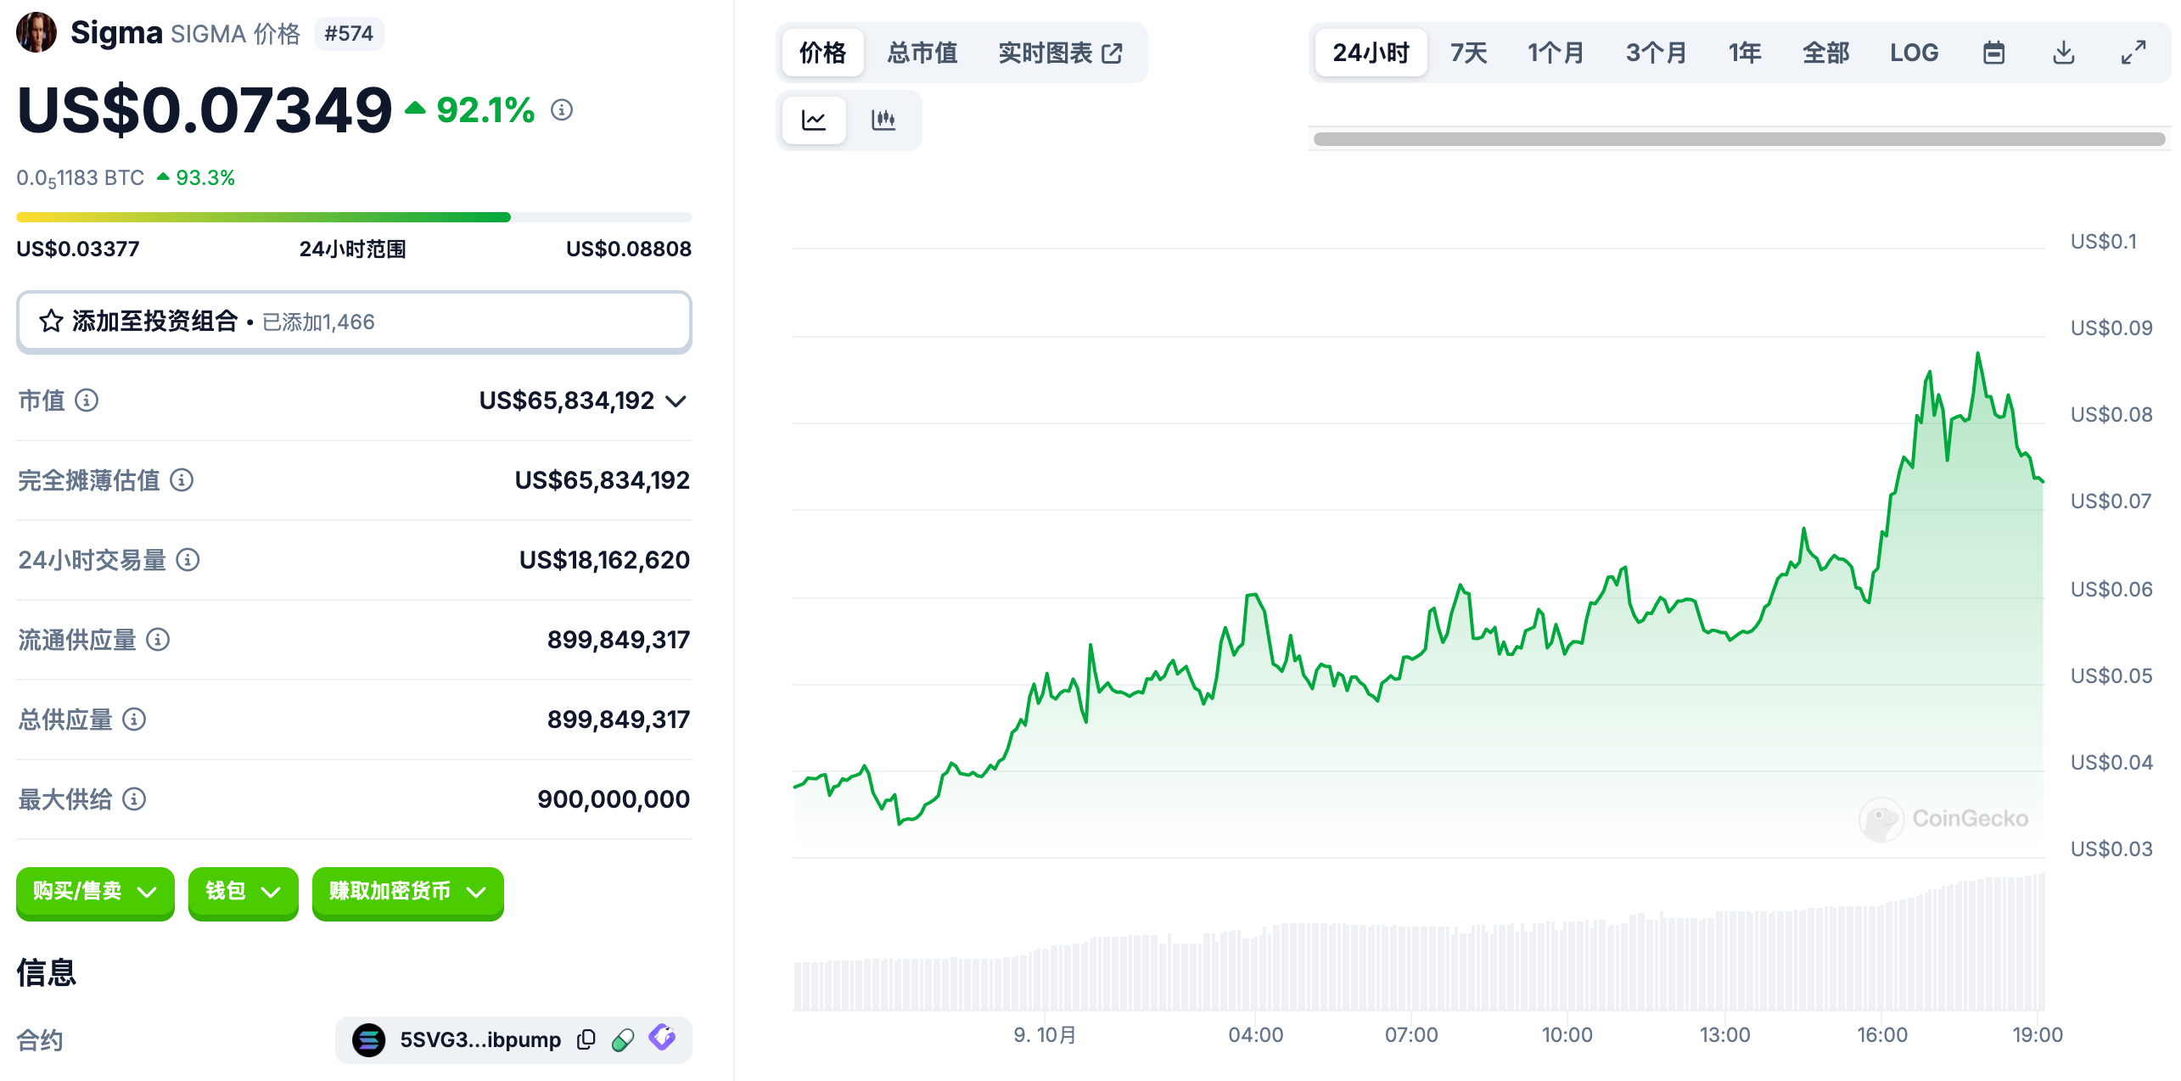Viewport: 2181px width, 1081px height.
Task: Open the 钱包 dropdown menu
Action: tap(243, 891)
